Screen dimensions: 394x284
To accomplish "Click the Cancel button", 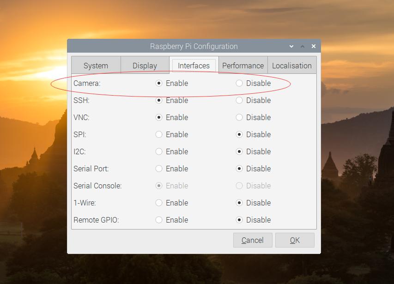I will click(253, 240).
